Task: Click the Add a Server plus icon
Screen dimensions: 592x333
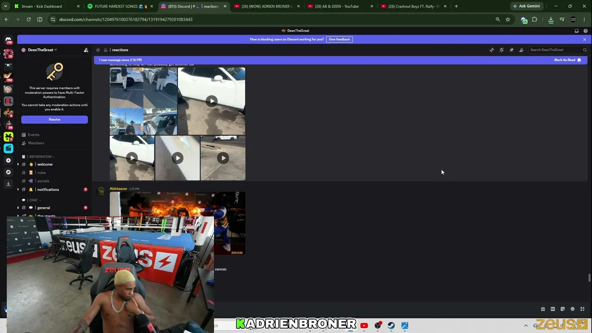Action: tap(8, 160)
